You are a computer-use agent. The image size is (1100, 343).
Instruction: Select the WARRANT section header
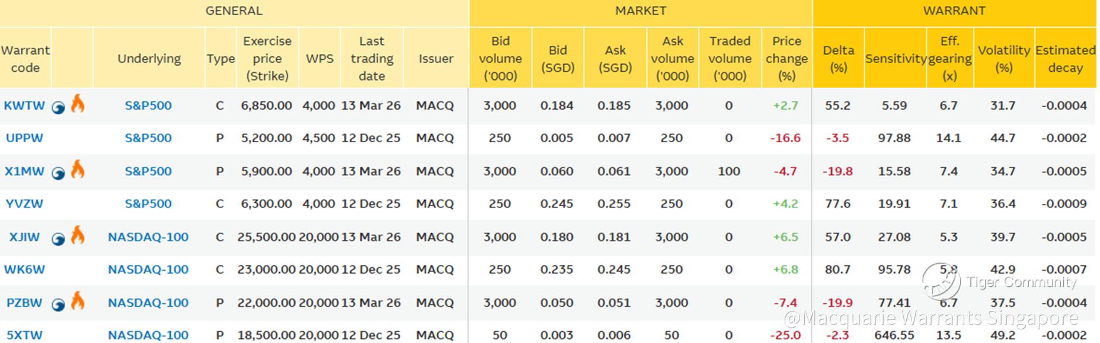(x=954, y=11)
